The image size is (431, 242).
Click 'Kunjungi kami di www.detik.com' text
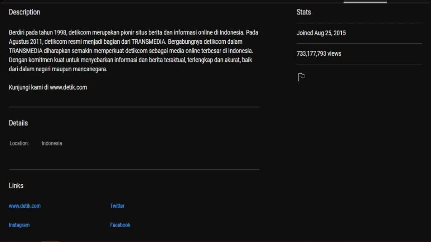click(x=48, y=87)
